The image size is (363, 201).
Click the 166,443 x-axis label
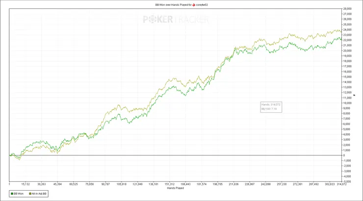tap(185, 184)
